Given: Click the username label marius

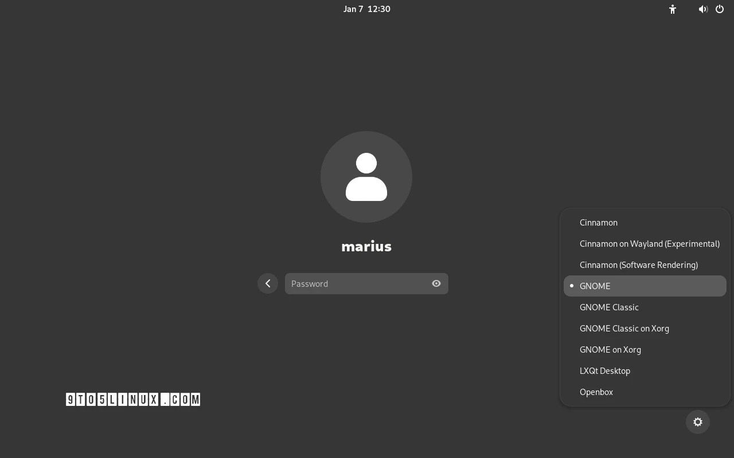Looking at the screenshot, I should [x=366, y=246].
